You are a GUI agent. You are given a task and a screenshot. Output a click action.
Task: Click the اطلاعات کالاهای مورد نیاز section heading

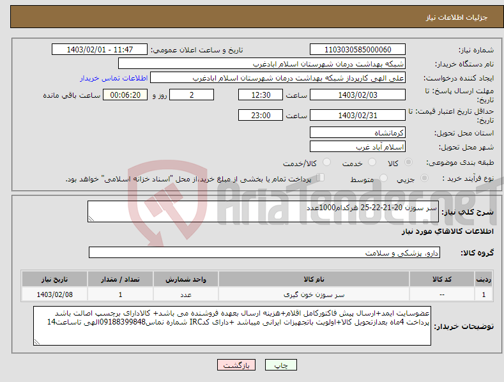[x=447, y=231]
